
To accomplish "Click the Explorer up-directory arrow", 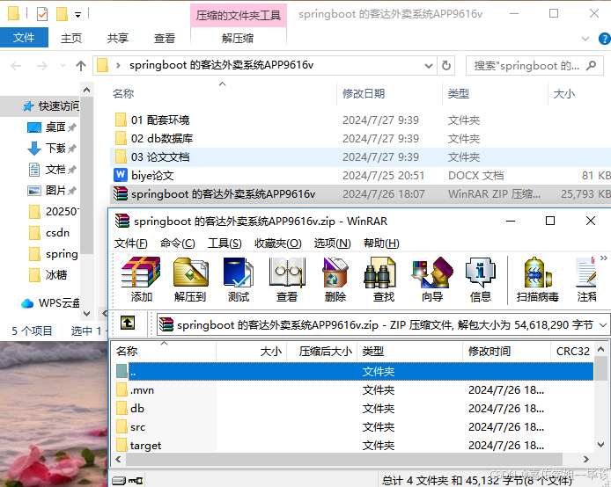I will [x=81, y=66].
